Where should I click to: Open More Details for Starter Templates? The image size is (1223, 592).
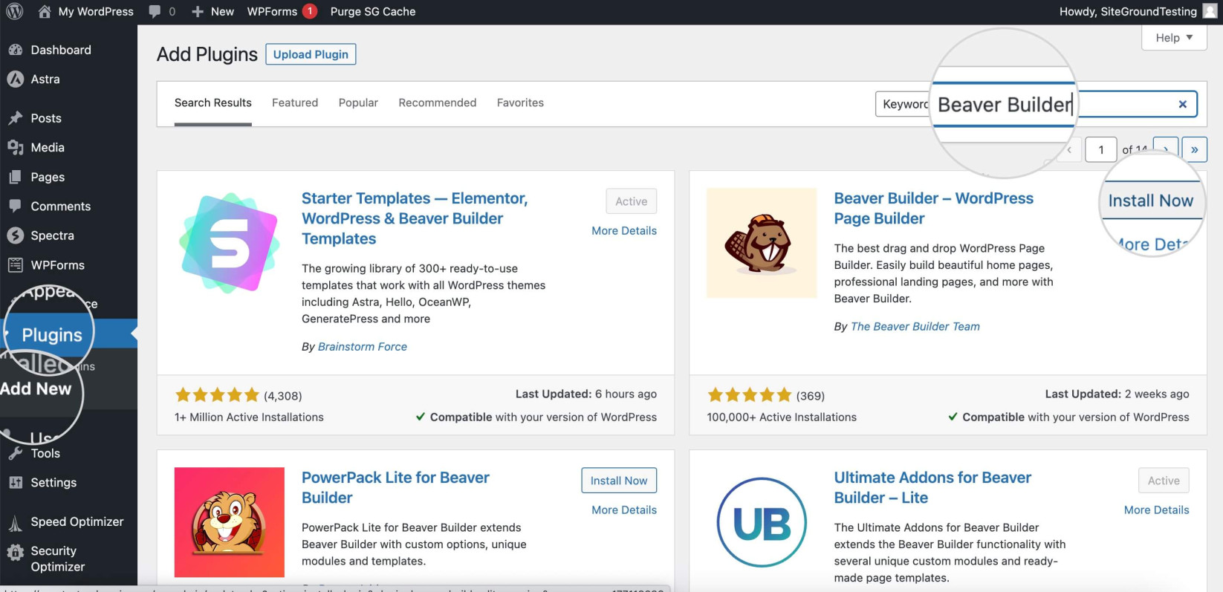[x=624, y=231]
